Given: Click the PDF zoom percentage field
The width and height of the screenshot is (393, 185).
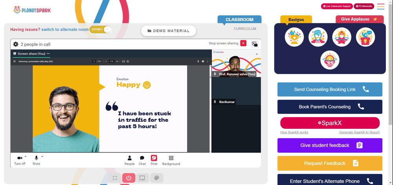Looking at the screenshot, I should [x=112, y=61].
